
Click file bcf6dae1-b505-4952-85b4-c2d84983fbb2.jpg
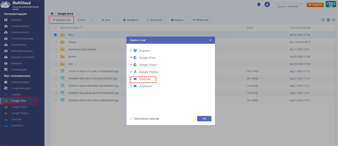93,100
